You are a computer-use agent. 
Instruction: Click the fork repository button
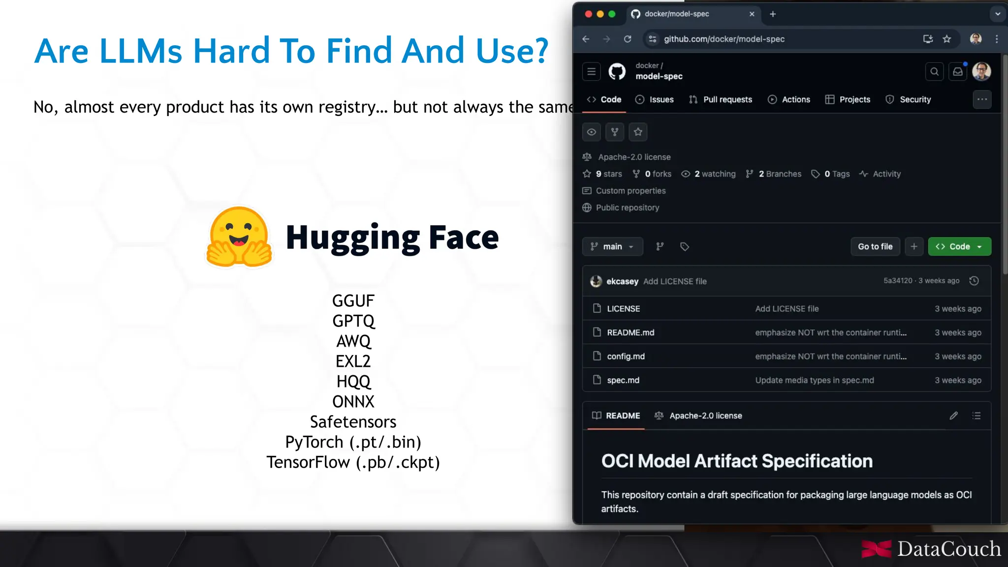615,132
